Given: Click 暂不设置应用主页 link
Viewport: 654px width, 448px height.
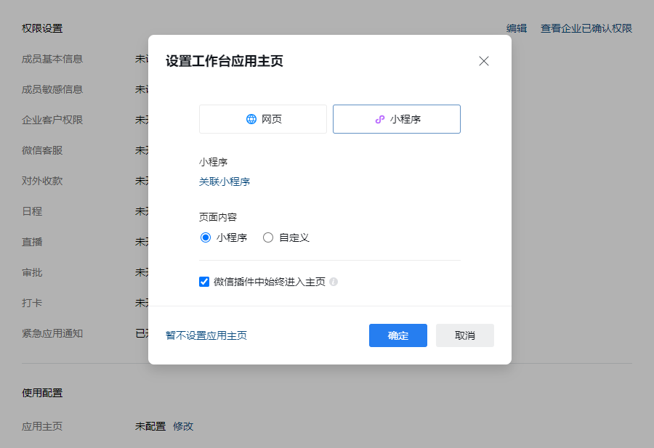Looking at the screenshot, I should [x=208, y=335].
